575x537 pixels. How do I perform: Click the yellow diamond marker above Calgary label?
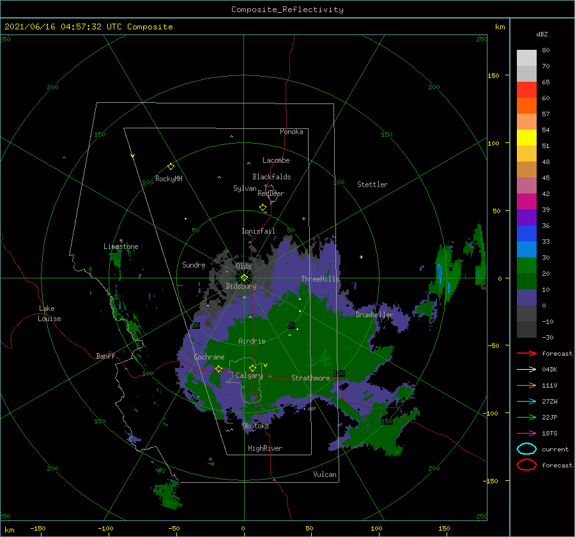252,368
